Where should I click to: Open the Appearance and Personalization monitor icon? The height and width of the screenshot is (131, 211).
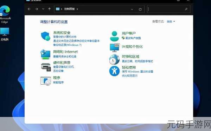pos(115,47)
